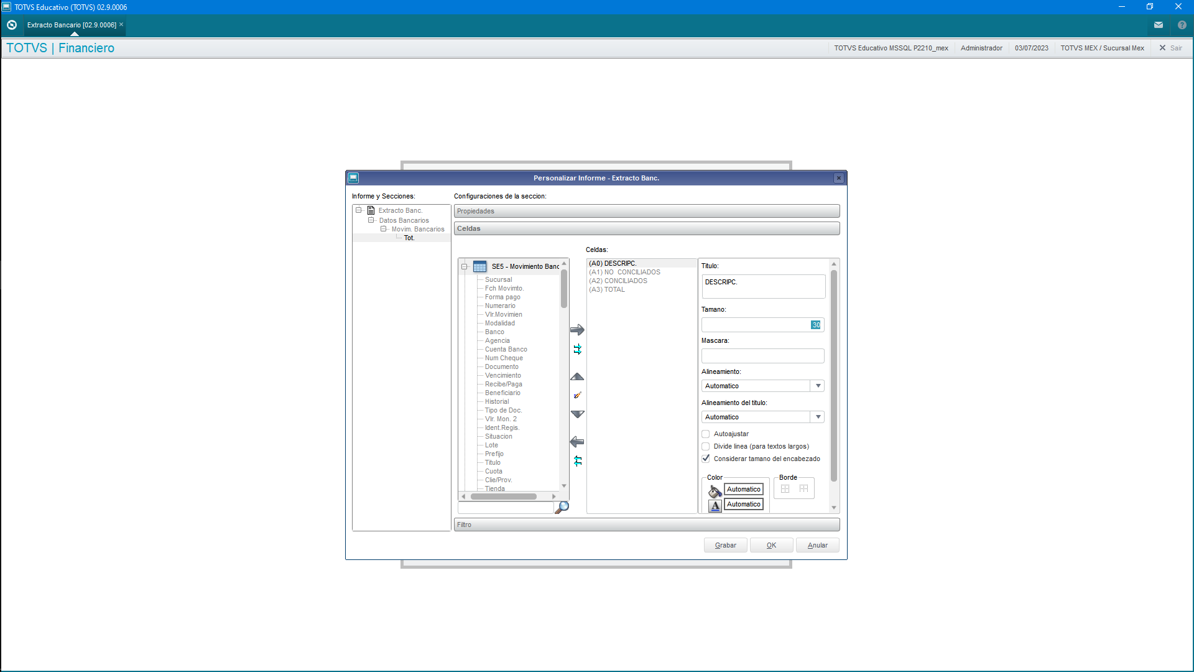Select the Forma pago field
Screen dimensions: 1194x672
click(x=502, y=297)
